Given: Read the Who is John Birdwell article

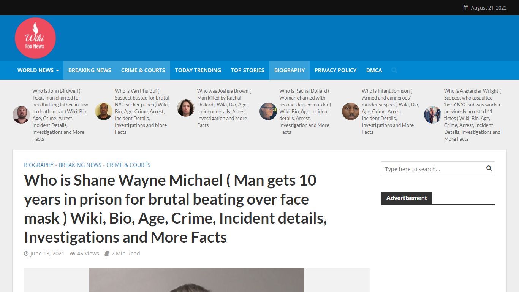Looking at the screenshot, I should (60, 115).
